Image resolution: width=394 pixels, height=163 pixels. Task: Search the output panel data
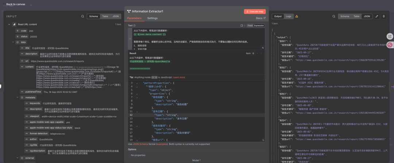click(333, 16)
